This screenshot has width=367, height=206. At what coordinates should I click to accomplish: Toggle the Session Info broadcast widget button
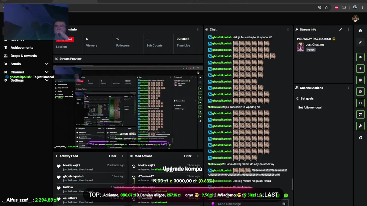coord(360,103)
